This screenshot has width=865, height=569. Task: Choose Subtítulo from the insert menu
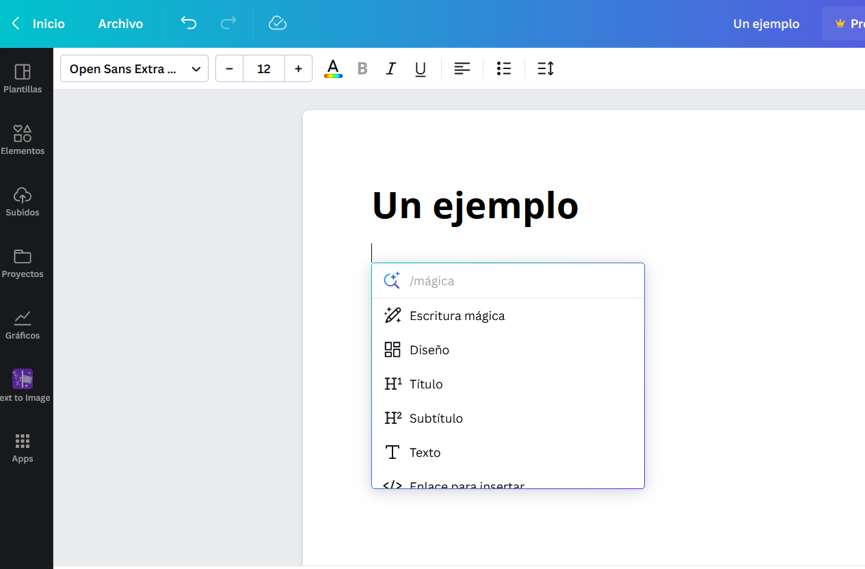point(436,419)
